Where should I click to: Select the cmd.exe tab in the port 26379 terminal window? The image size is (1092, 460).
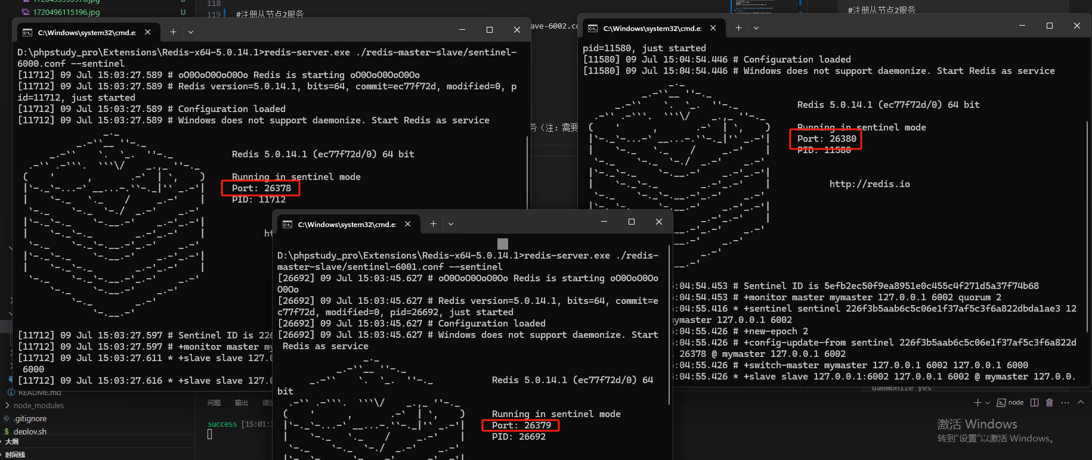pos(347,224)
